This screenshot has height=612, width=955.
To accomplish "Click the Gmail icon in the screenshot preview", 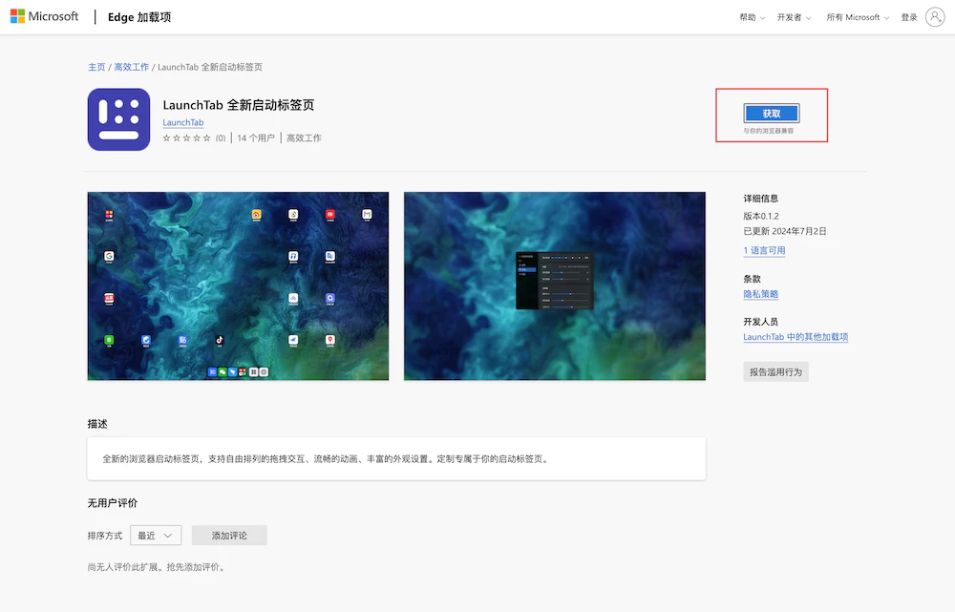I will tap(367, 214).
